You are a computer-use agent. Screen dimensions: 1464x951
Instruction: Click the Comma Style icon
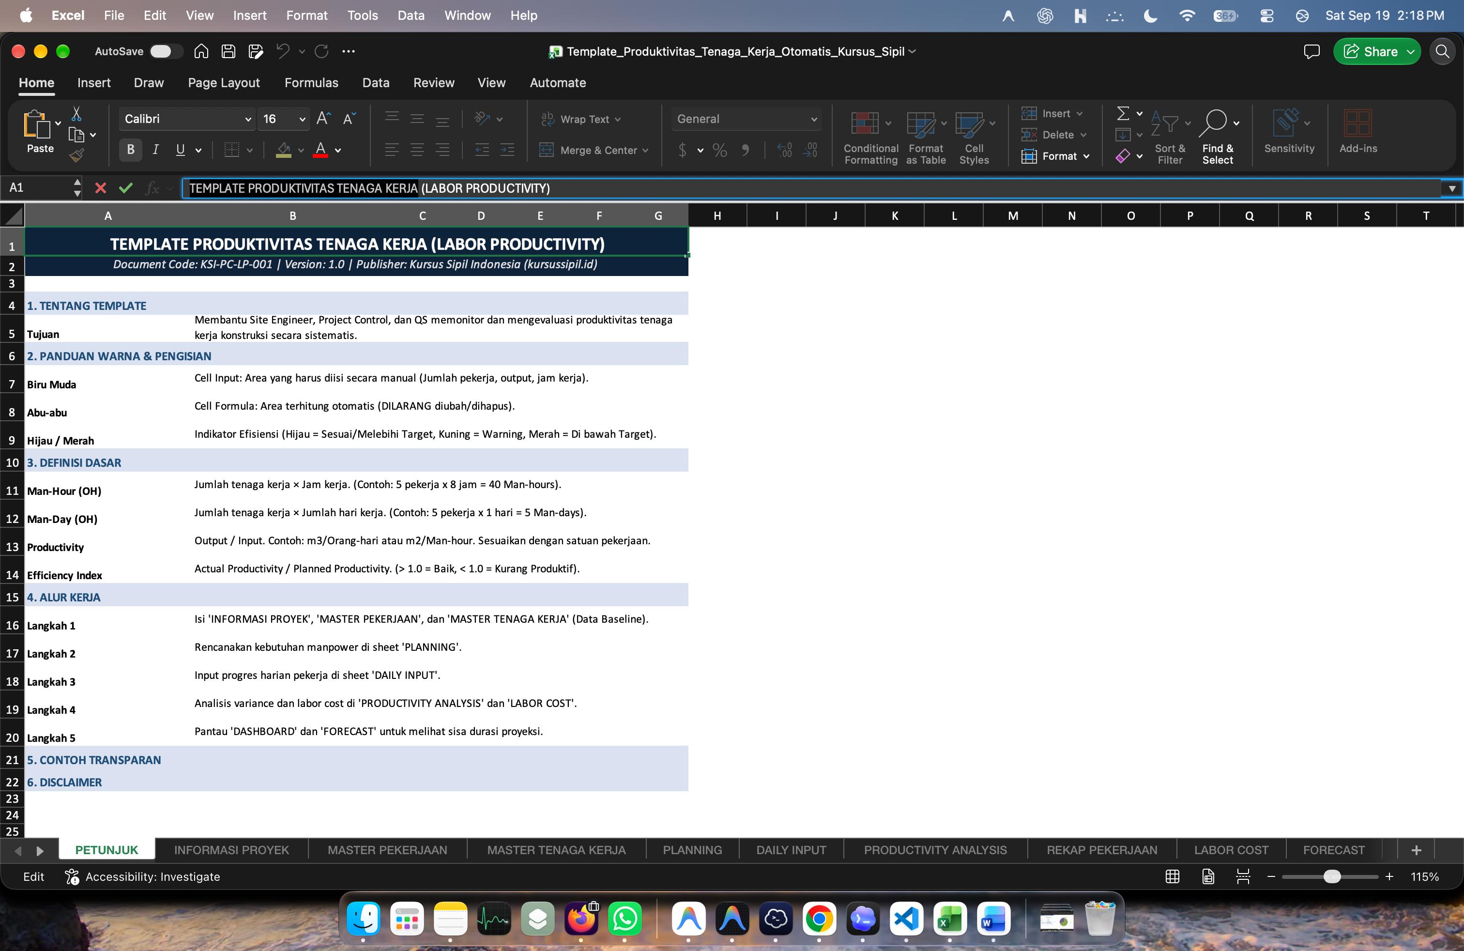coord(746,150)
